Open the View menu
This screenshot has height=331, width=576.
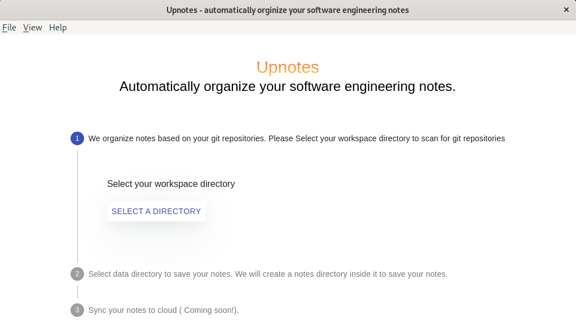point(32,28)
